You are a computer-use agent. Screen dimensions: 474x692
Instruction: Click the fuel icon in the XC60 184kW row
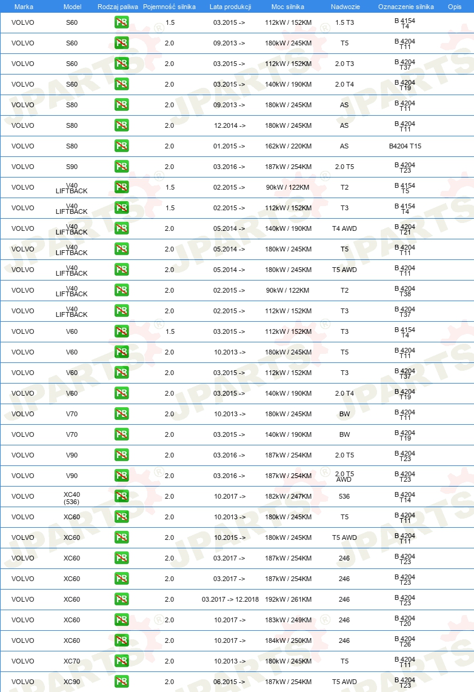click(121, 640)
